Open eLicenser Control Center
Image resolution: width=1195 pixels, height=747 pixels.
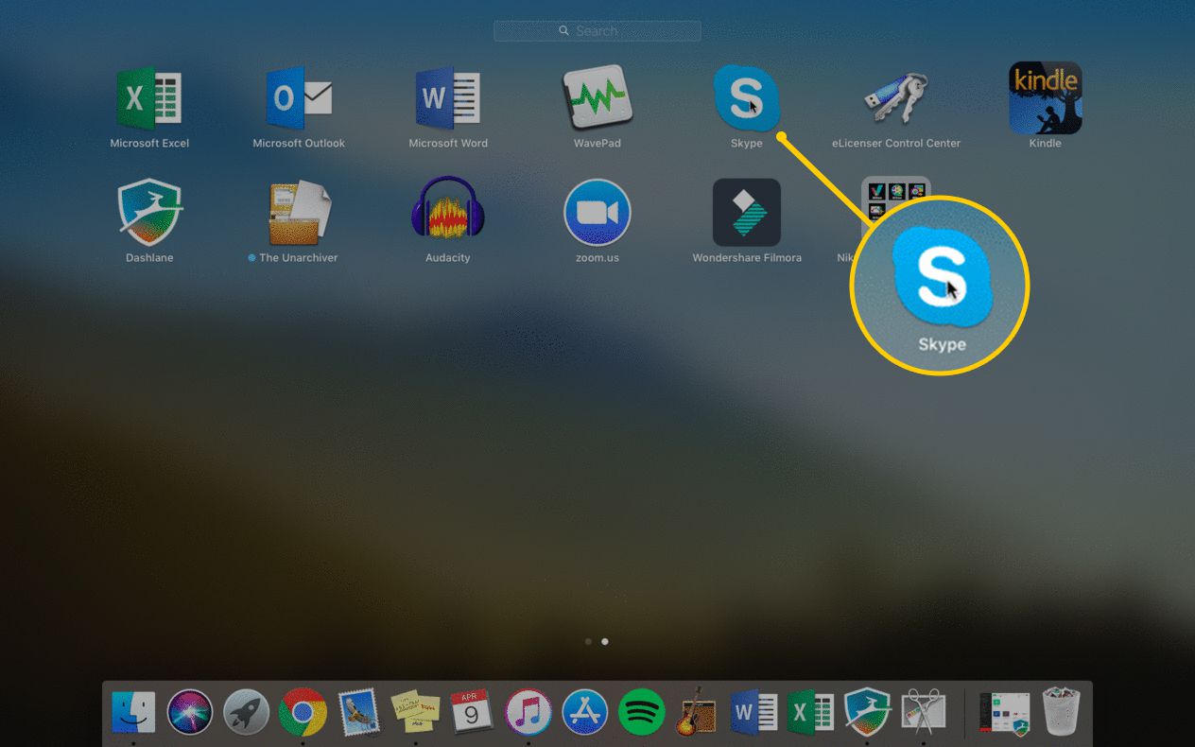coord(895,99)
